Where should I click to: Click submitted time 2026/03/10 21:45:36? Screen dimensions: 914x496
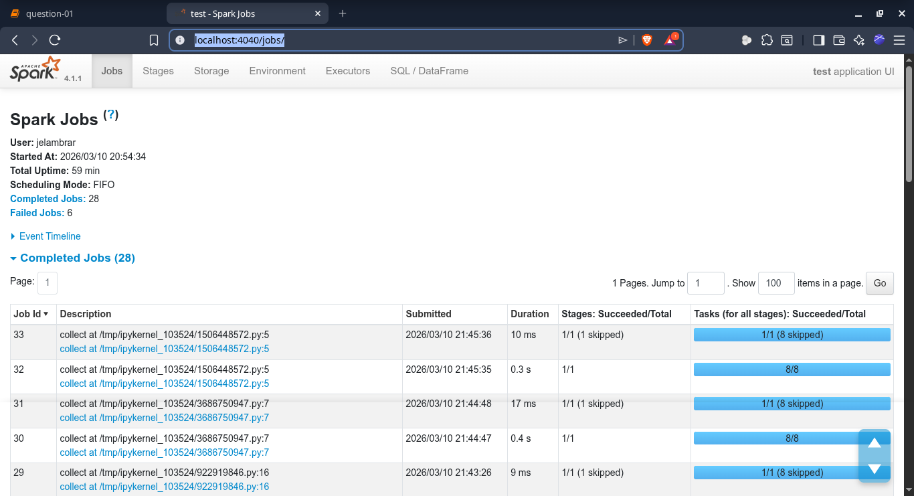pyautogui.click(x=449, y=335)
